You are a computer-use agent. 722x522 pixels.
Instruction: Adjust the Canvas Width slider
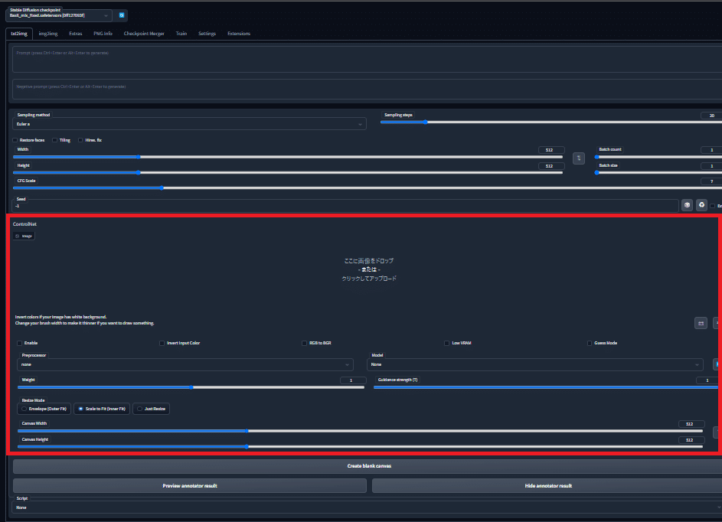point(360,431)
